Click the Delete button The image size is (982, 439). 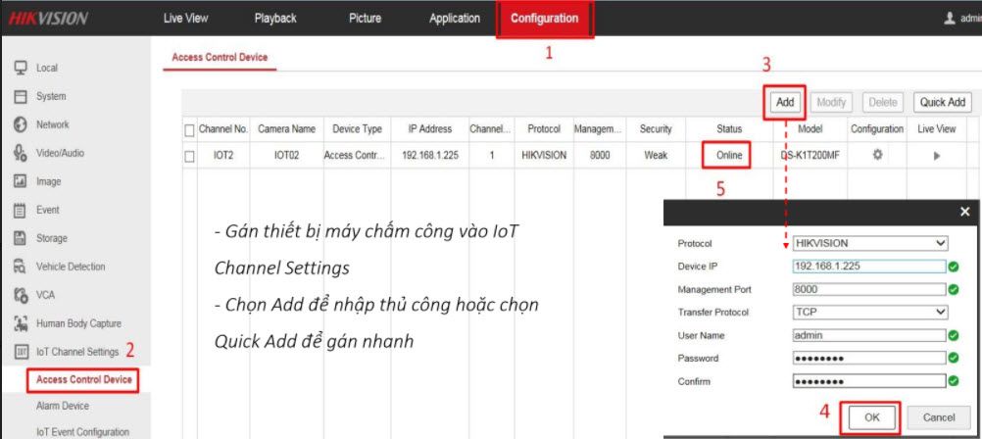click(883, 102)
